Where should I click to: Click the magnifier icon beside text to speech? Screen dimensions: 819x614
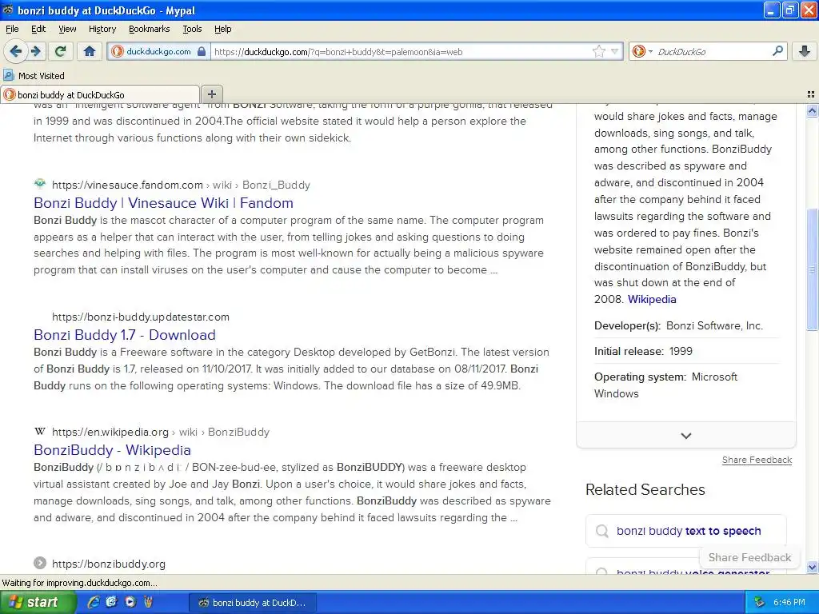tap(601, 531)
